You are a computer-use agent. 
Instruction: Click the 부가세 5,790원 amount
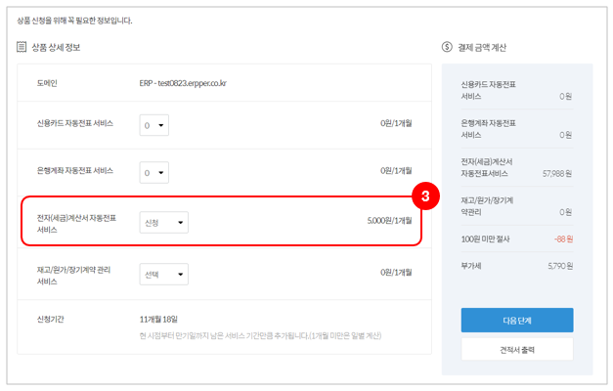click(558, 265)
